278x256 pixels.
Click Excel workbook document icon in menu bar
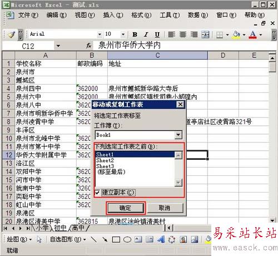pos(9,15)
